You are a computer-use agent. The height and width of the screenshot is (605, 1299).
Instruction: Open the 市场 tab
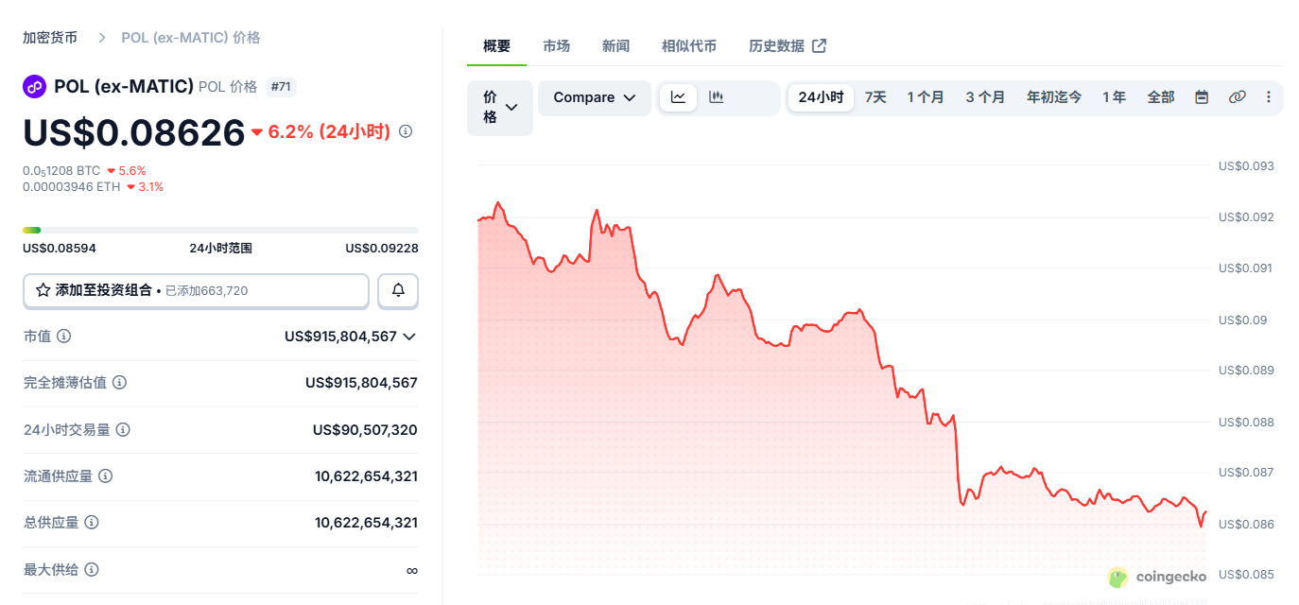[557, 46]
